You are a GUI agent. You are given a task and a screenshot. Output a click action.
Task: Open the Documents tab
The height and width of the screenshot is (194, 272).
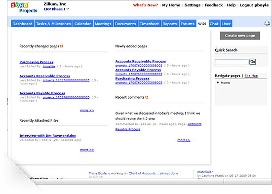[125, 24]
